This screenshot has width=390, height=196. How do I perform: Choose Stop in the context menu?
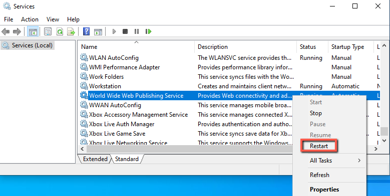(316, 113)
